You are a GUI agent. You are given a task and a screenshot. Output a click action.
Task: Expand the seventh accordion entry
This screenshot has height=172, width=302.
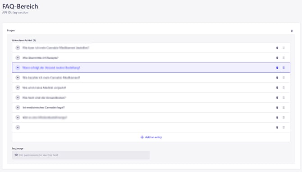click(x=18, y=107)
